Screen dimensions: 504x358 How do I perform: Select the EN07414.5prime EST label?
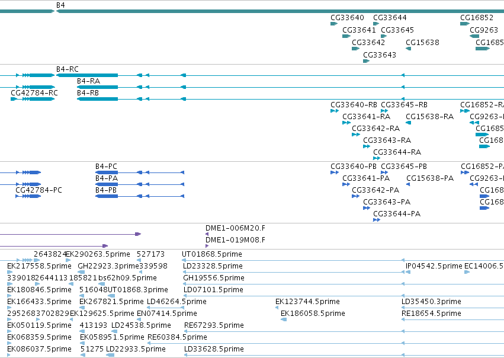tap(167, 314)
